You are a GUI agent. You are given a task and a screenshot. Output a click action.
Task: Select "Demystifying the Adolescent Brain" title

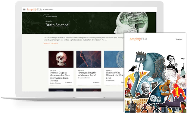(x=87, y=74)
